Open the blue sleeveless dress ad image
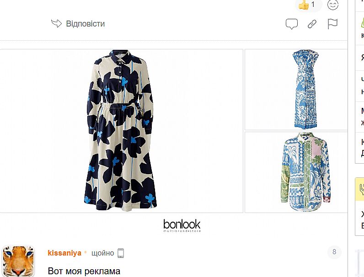The image size is (364, 277). 304,89
